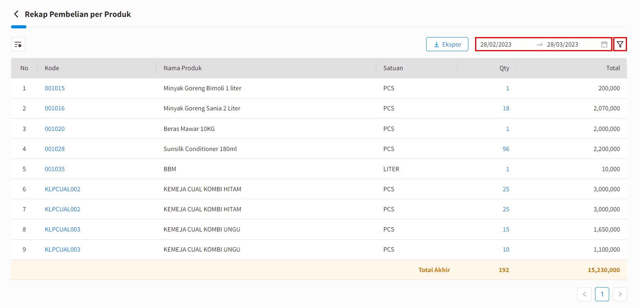Open product code 001035 for BBM
640x308 pixels.
click(x=55, y=169)
